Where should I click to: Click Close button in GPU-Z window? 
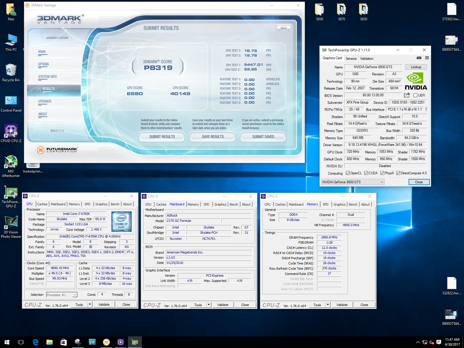(419, 182)
